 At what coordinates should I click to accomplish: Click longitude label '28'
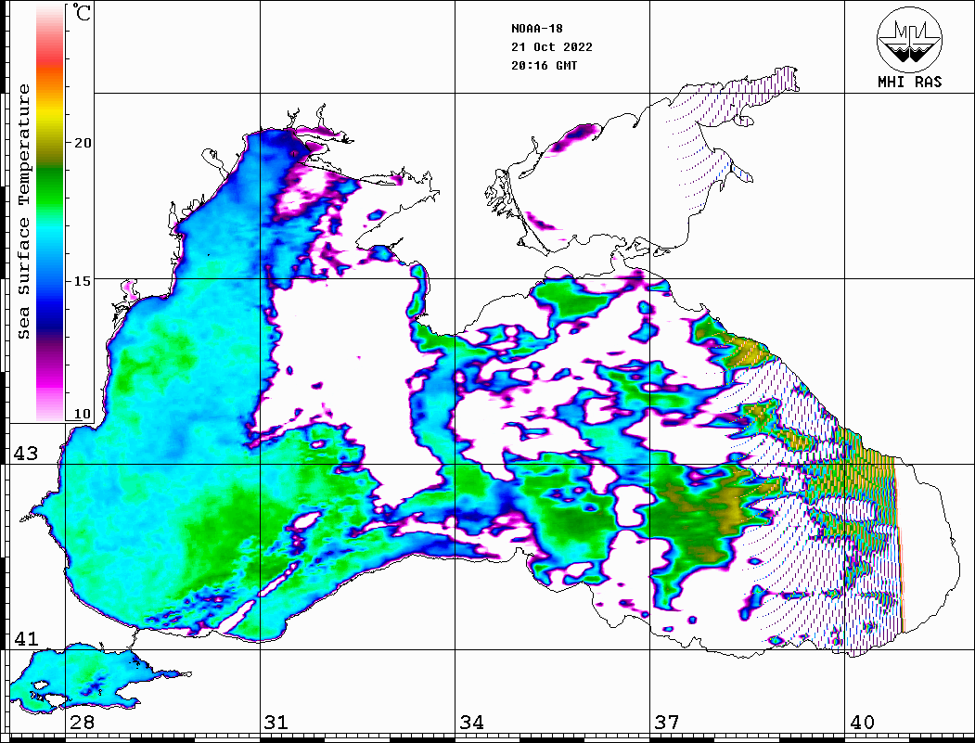(82, 722)
